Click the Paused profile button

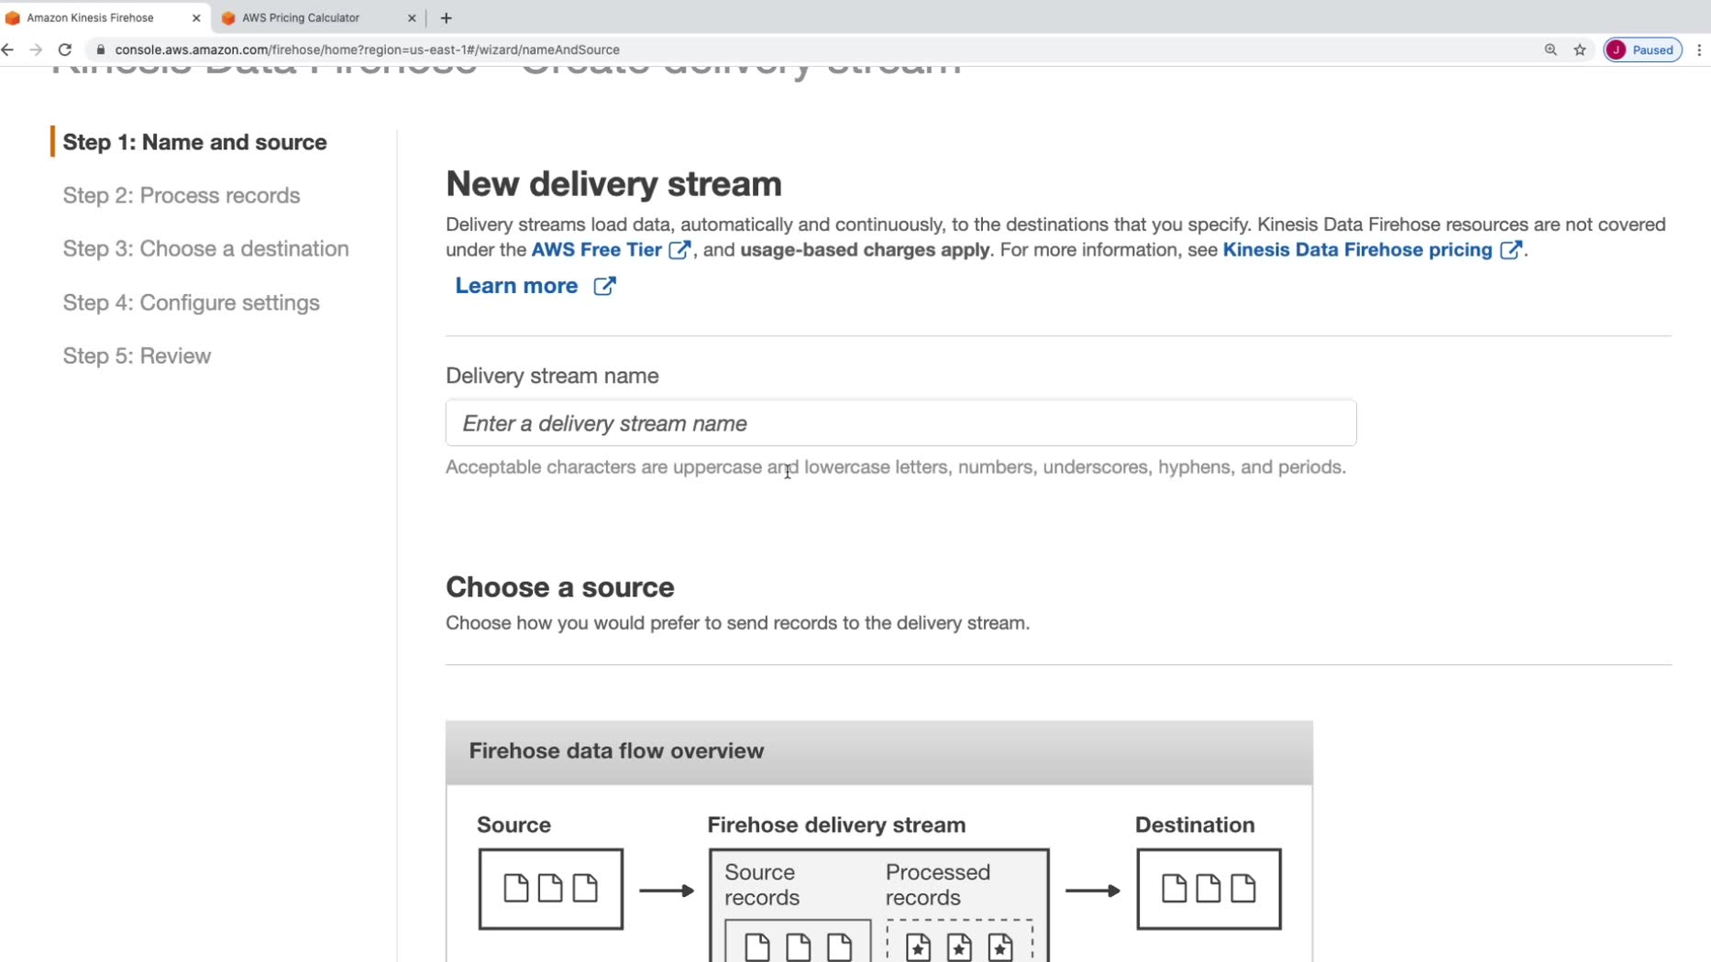[x=1642, y=49]
